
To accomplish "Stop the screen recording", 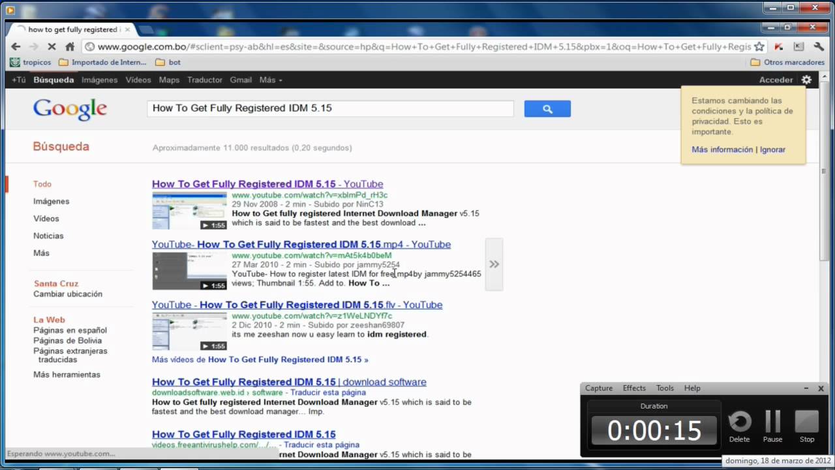I will click(x=807, y=426).
